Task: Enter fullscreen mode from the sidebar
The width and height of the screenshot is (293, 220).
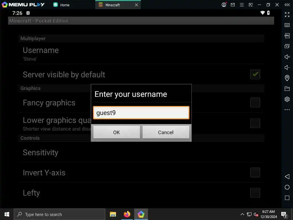Action: point(287,14)
